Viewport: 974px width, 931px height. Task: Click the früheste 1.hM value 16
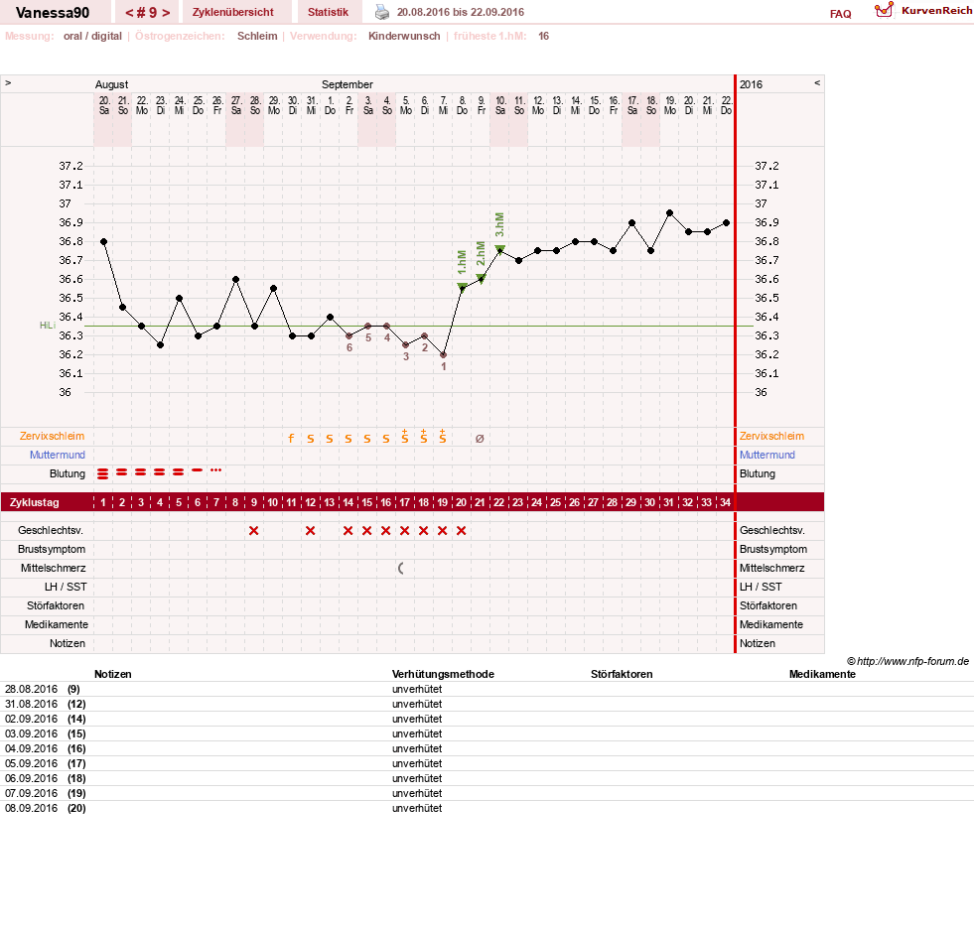pos(543,36)
